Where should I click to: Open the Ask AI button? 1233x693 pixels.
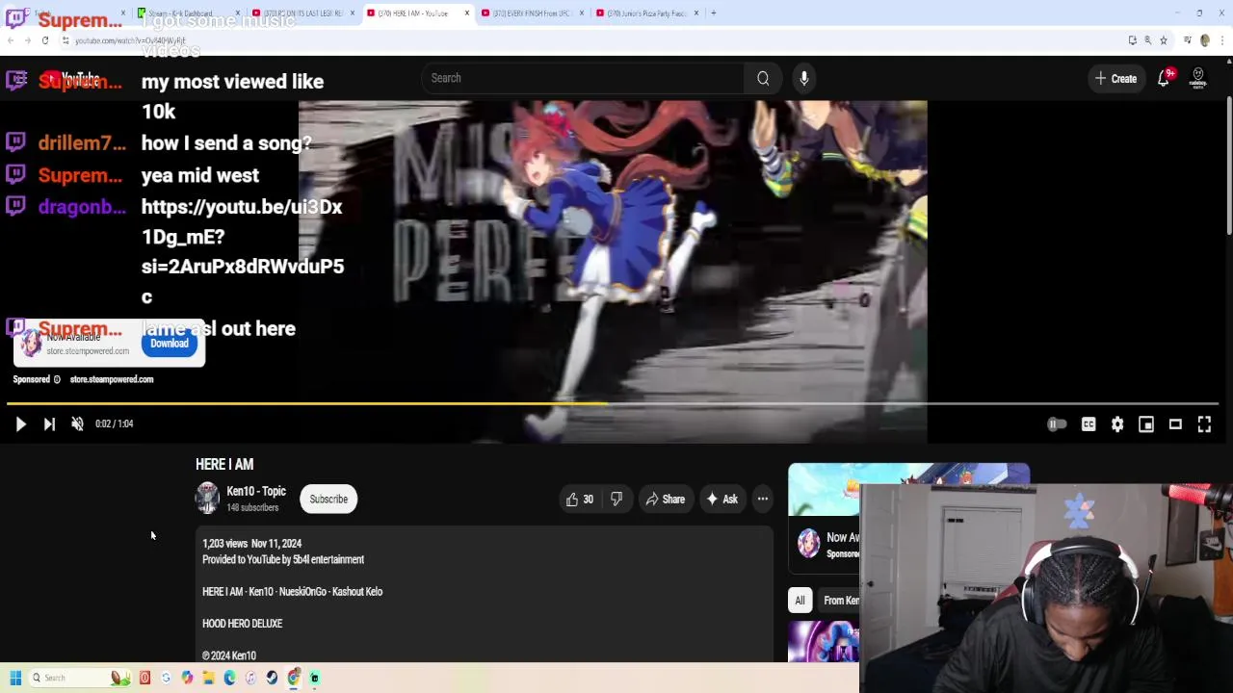tap(721, 500)
